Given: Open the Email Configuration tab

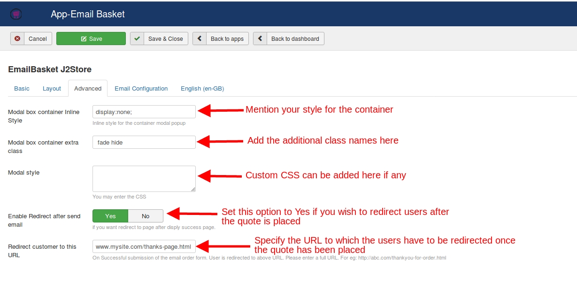Looking at the screenshot, I should pyautogui.click(x=141, y=89).
